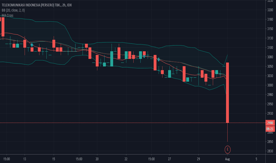
Task: Click the 3030 price axis label
Action: [x=270, y=76]
